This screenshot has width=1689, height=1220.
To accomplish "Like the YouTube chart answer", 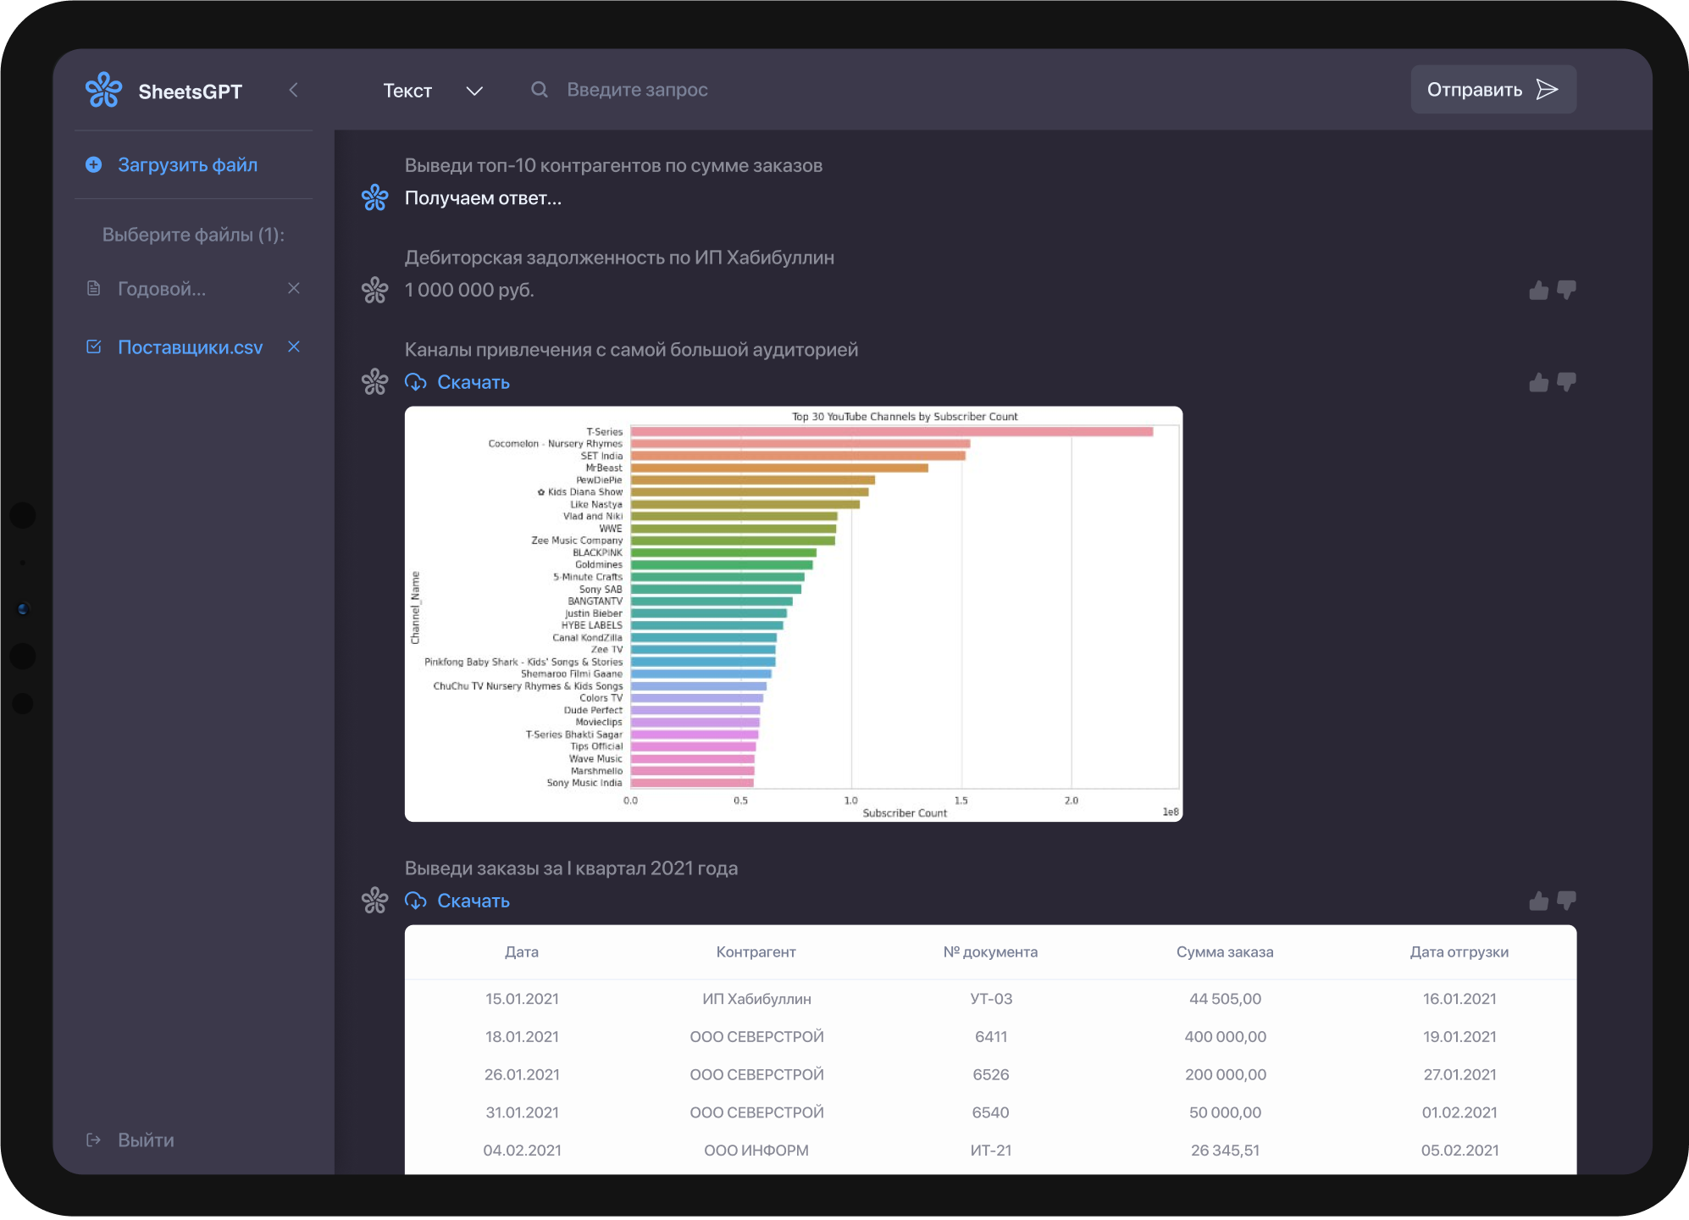I will pyautogui.click(x=1539, y=383).
